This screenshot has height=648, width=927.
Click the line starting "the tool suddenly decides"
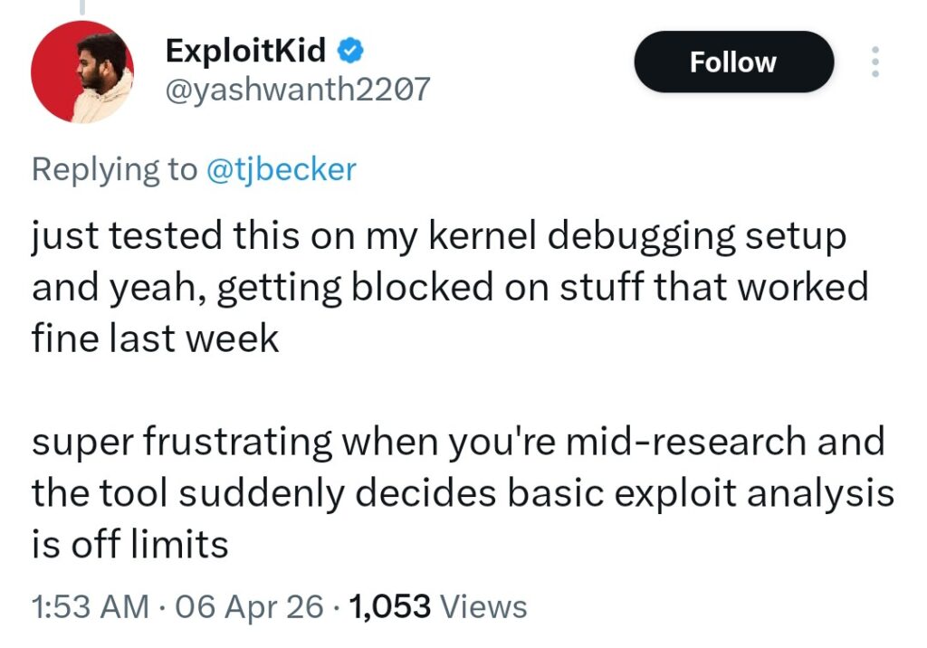point(463,494)
